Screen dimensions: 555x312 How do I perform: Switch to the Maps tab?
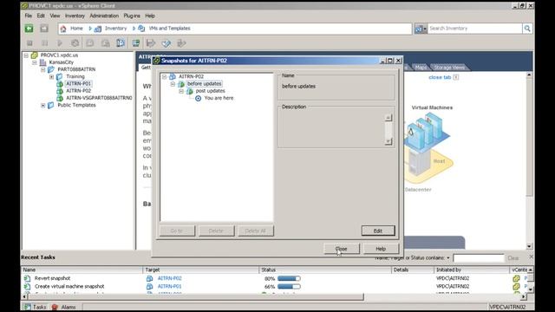421,68
